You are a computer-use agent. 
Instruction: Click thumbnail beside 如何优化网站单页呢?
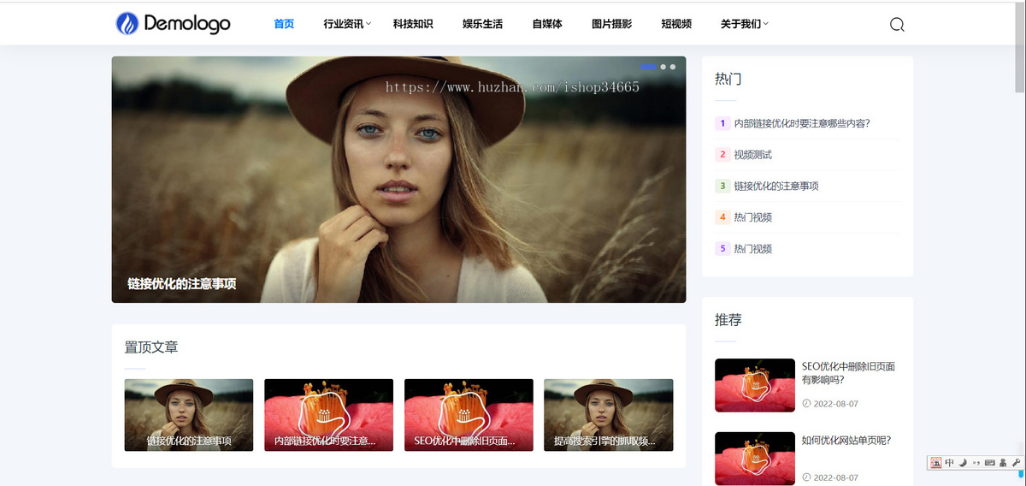click(755, 459)
